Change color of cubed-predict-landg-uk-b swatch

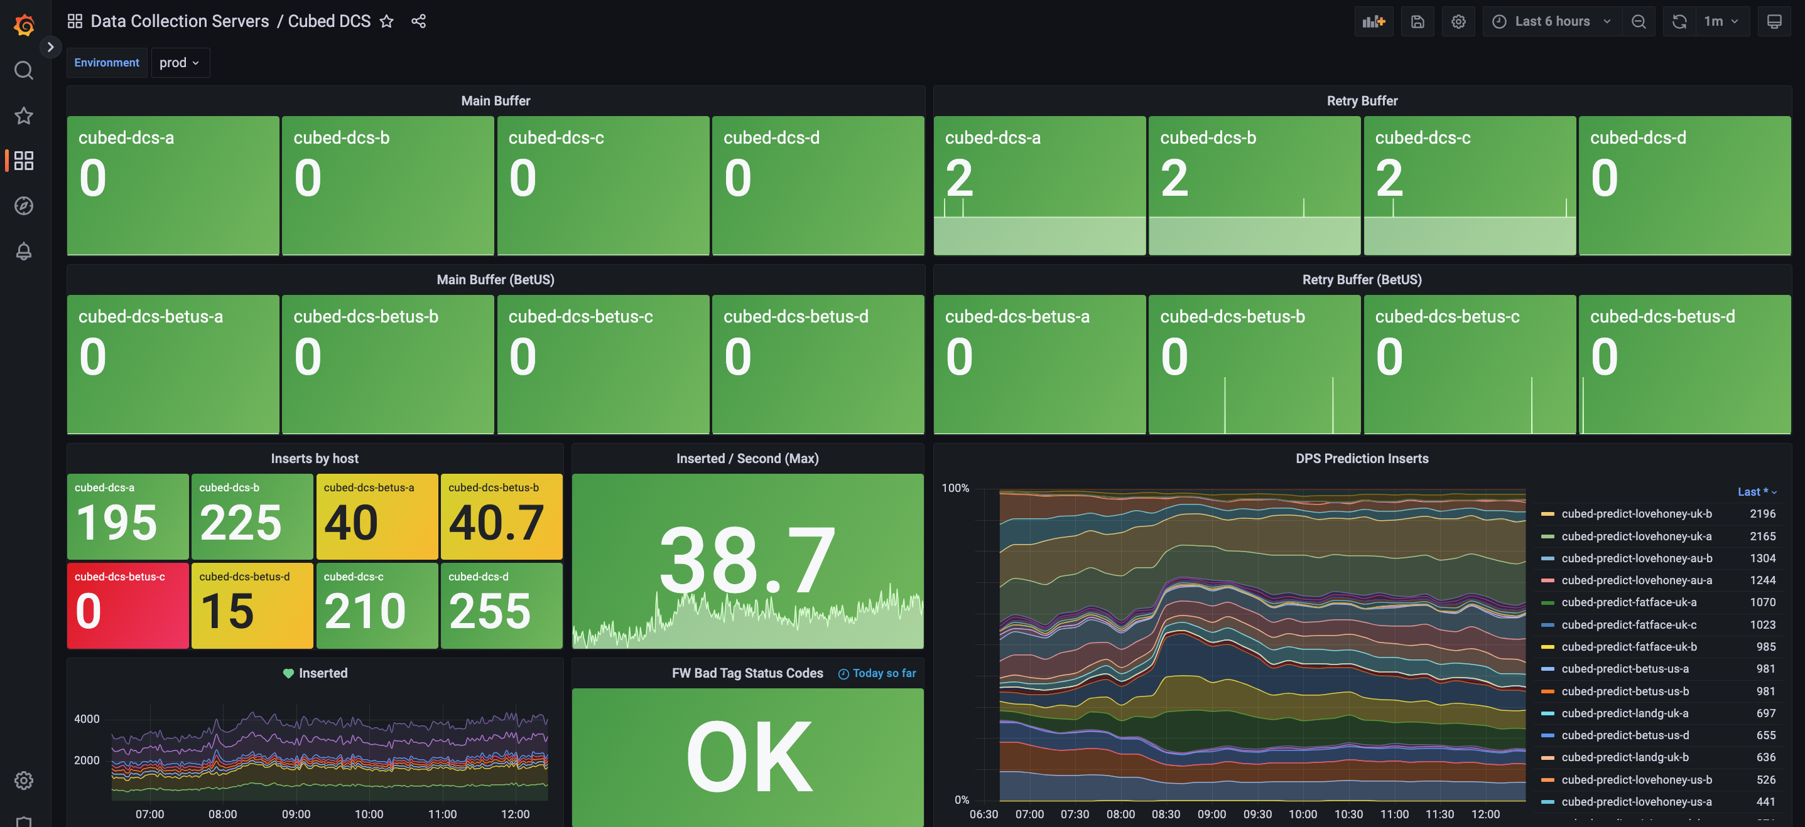[1547, 757]
